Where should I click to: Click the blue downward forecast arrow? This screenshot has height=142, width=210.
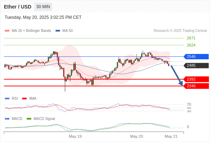point(177,76)
